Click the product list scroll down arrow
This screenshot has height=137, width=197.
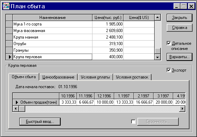coord(157,57)
